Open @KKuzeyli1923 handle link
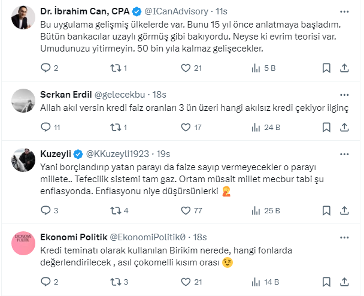 pyautogui.click(x=120, y=153)
